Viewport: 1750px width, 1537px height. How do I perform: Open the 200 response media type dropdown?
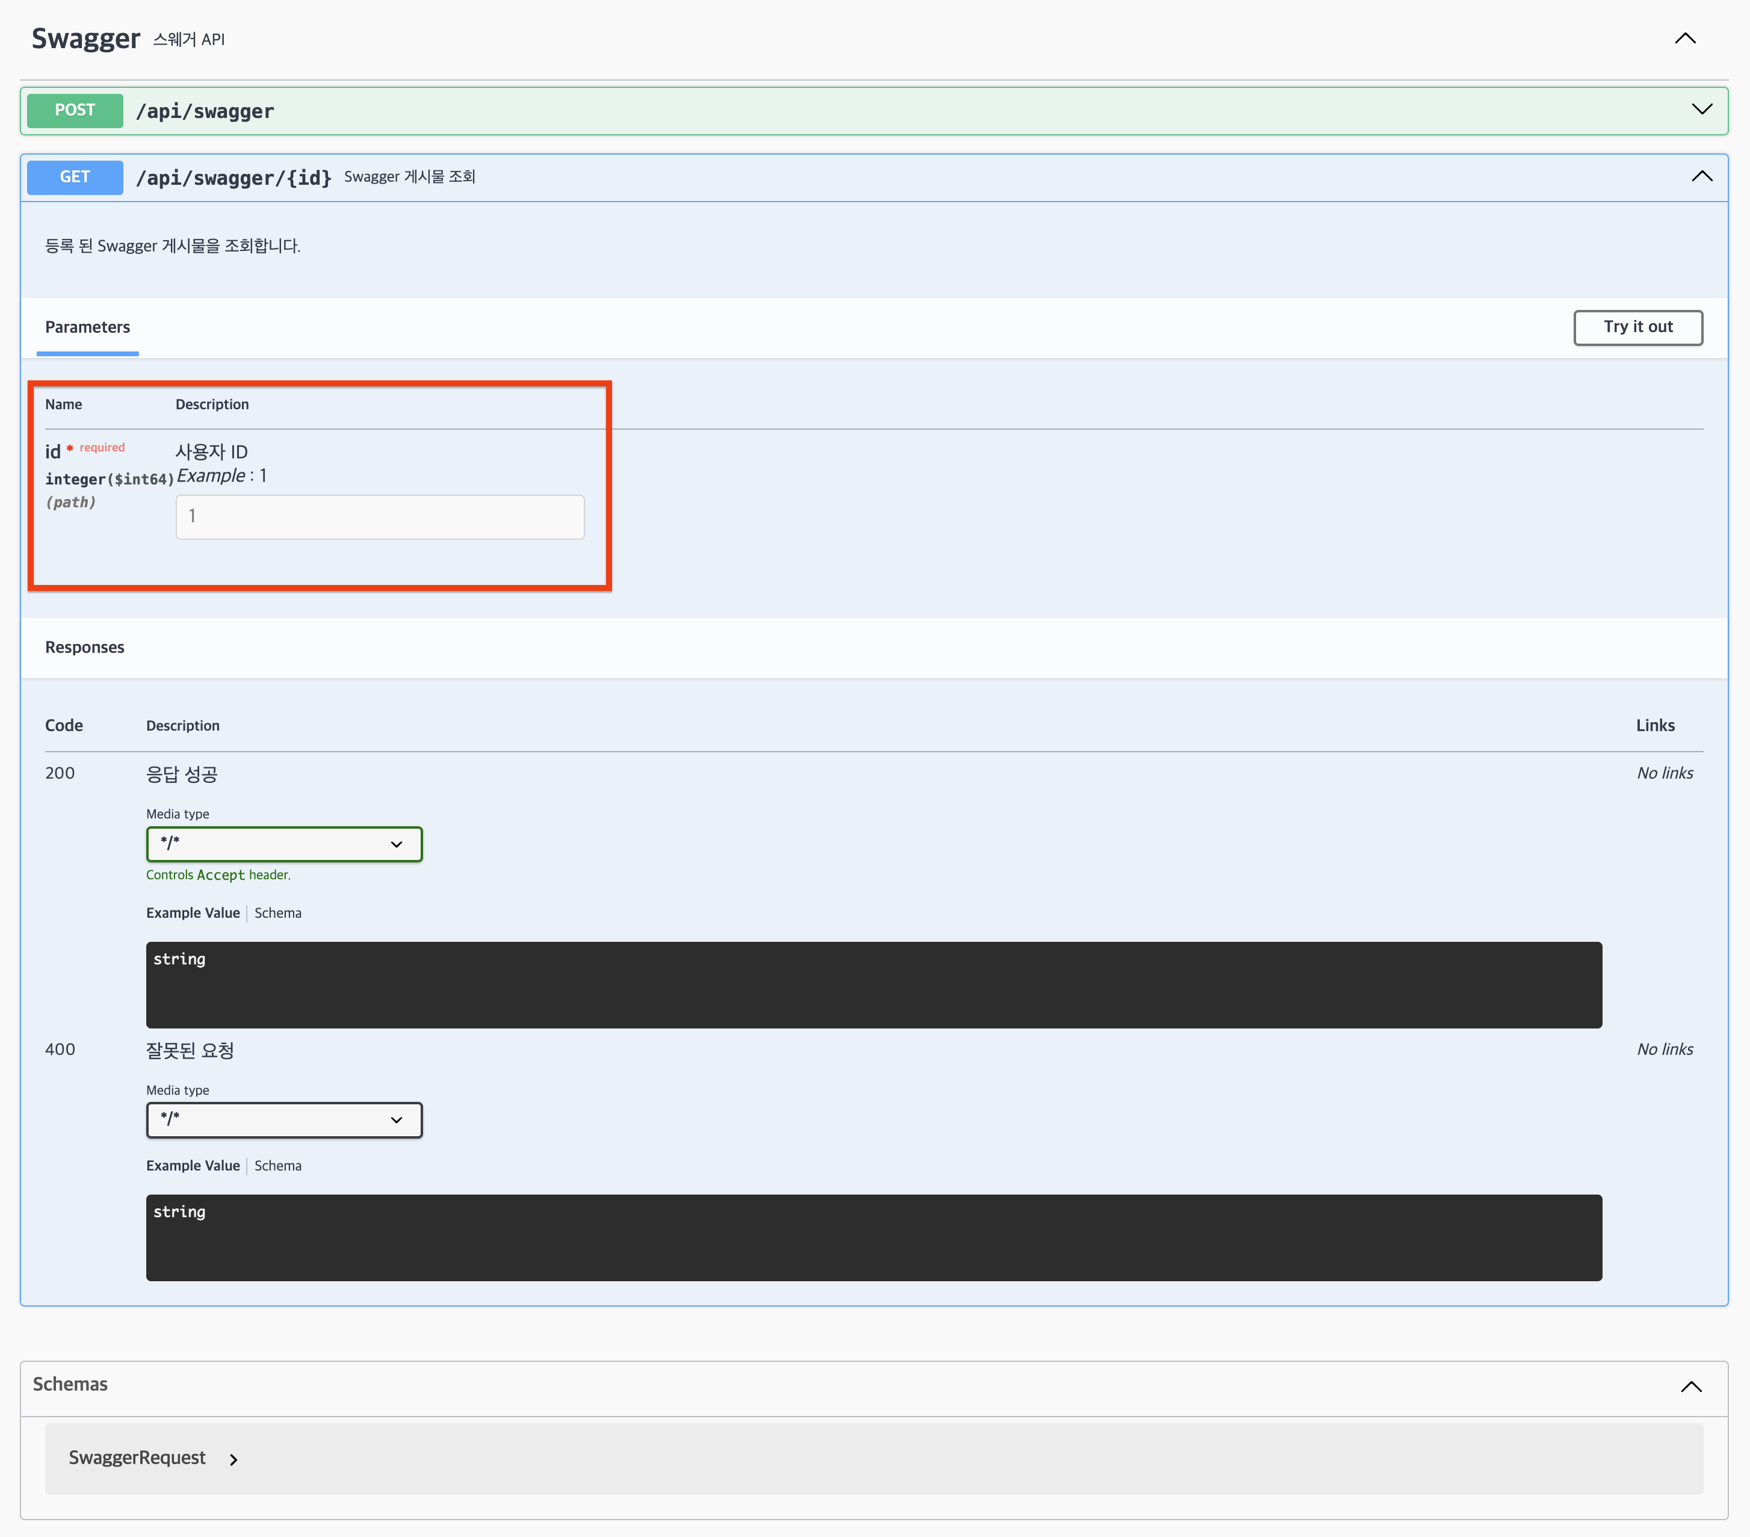[x=283, y=843]
